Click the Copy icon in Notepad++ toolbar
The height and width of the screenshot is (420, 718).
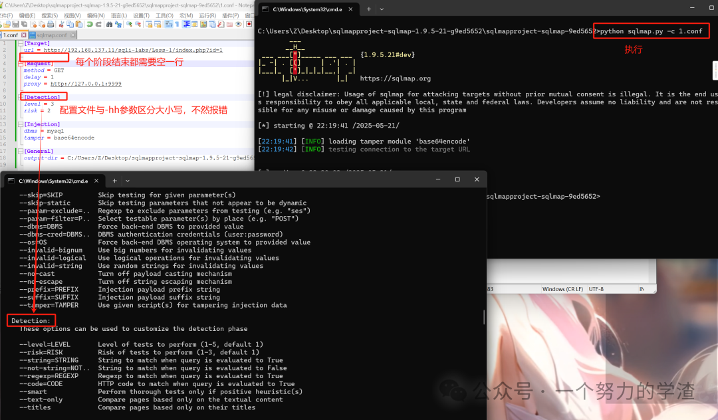click(x=70, y=24)
